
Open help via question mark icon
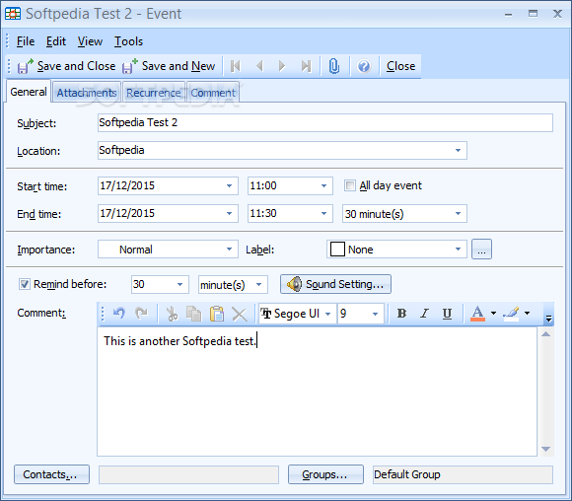[364, 66]
